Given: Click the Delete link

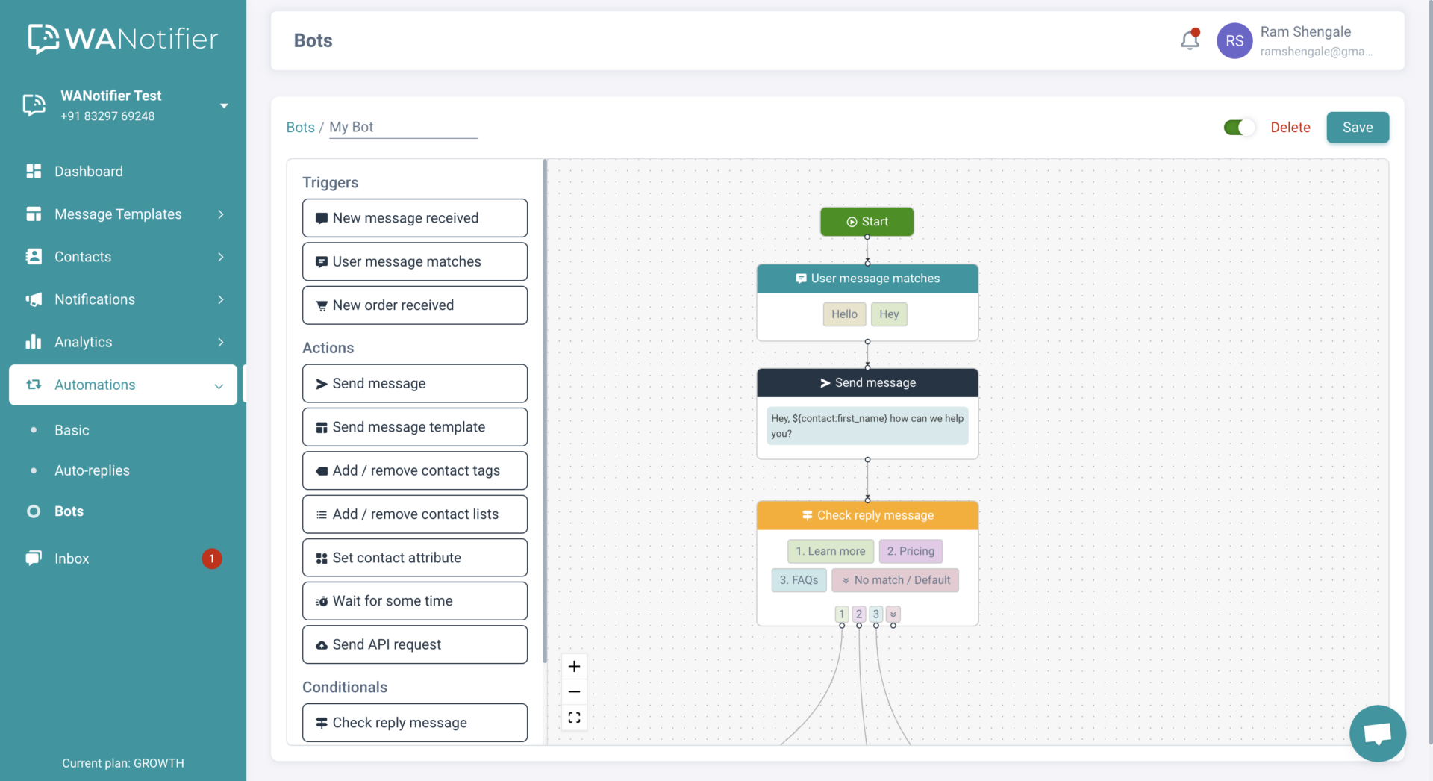Looking at the screenshot, I should 1290,127.
